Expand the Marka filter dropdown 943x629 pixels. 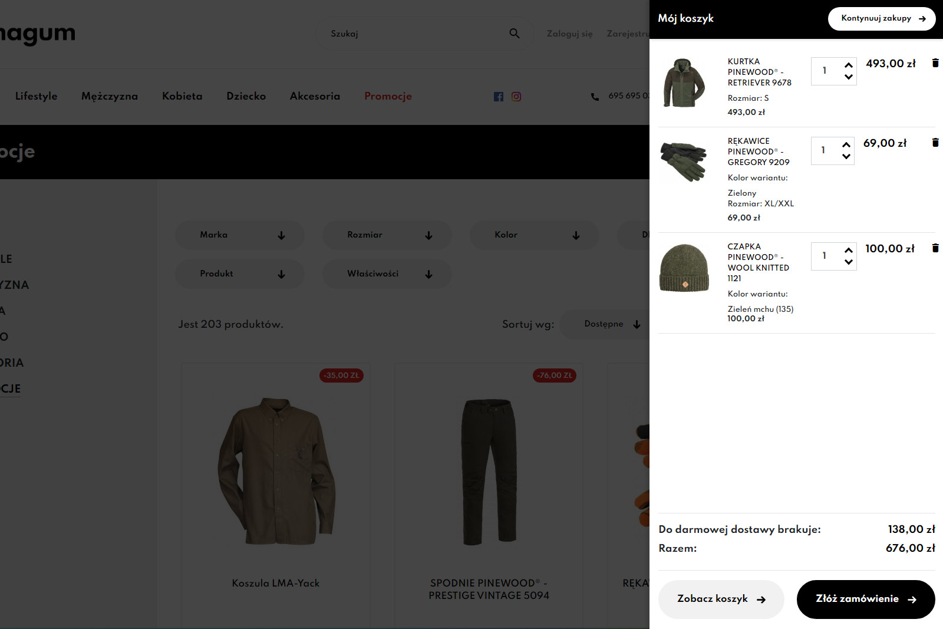(240, 235)
